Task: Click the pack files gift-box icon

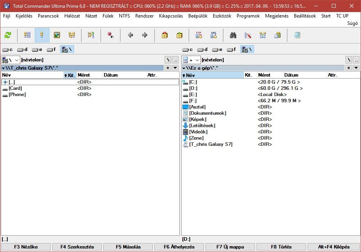Action: (x=165, y=35)
